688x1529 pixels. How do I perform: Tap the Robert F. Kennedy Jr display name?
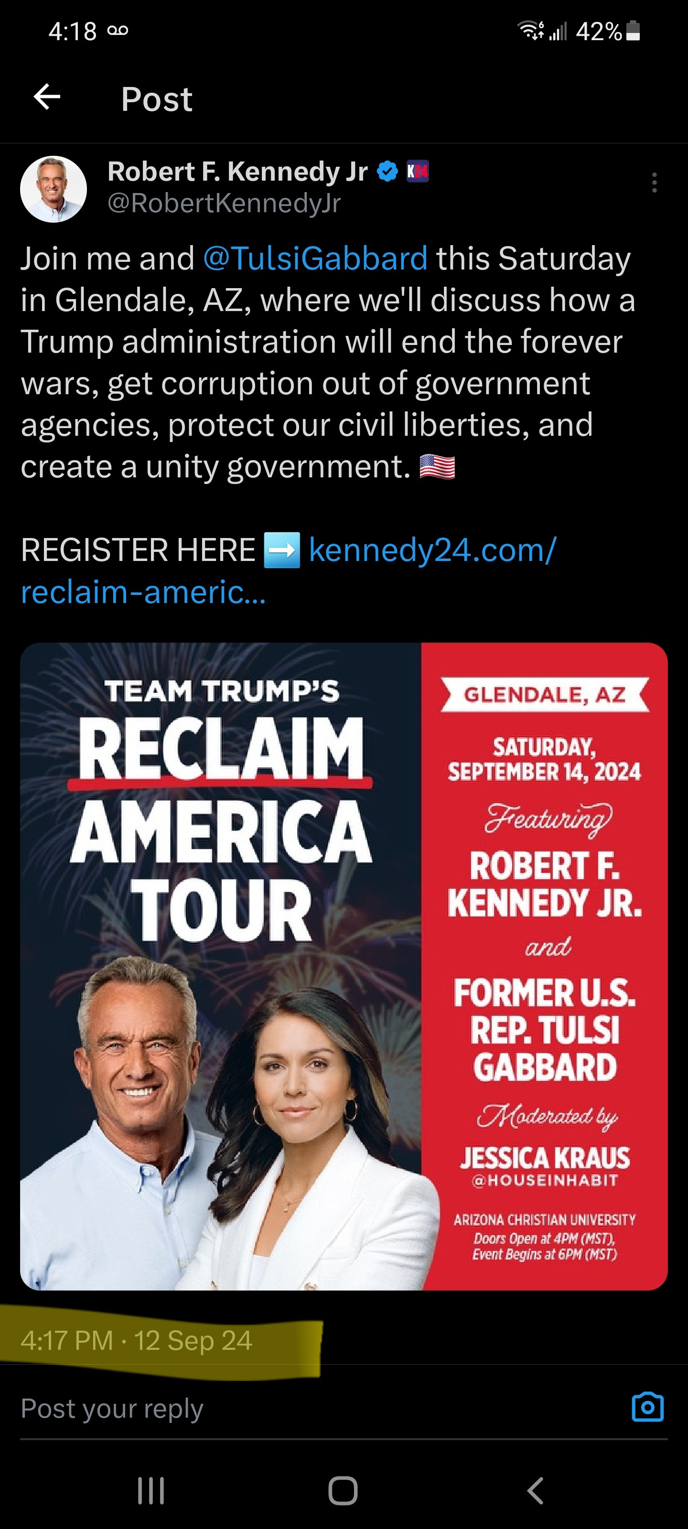237,172
